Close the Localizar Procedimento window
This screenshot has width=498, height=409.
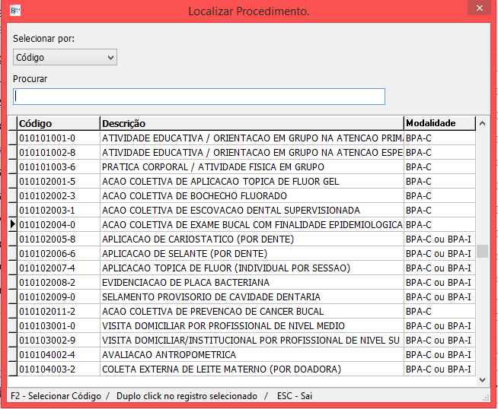(479, 11)
